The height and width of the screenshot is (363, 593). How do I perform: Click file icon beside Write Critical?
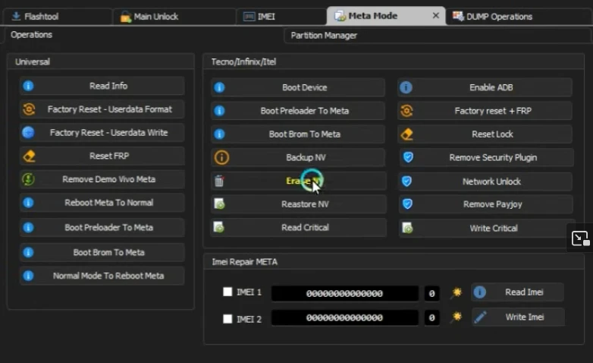point(407,228)
